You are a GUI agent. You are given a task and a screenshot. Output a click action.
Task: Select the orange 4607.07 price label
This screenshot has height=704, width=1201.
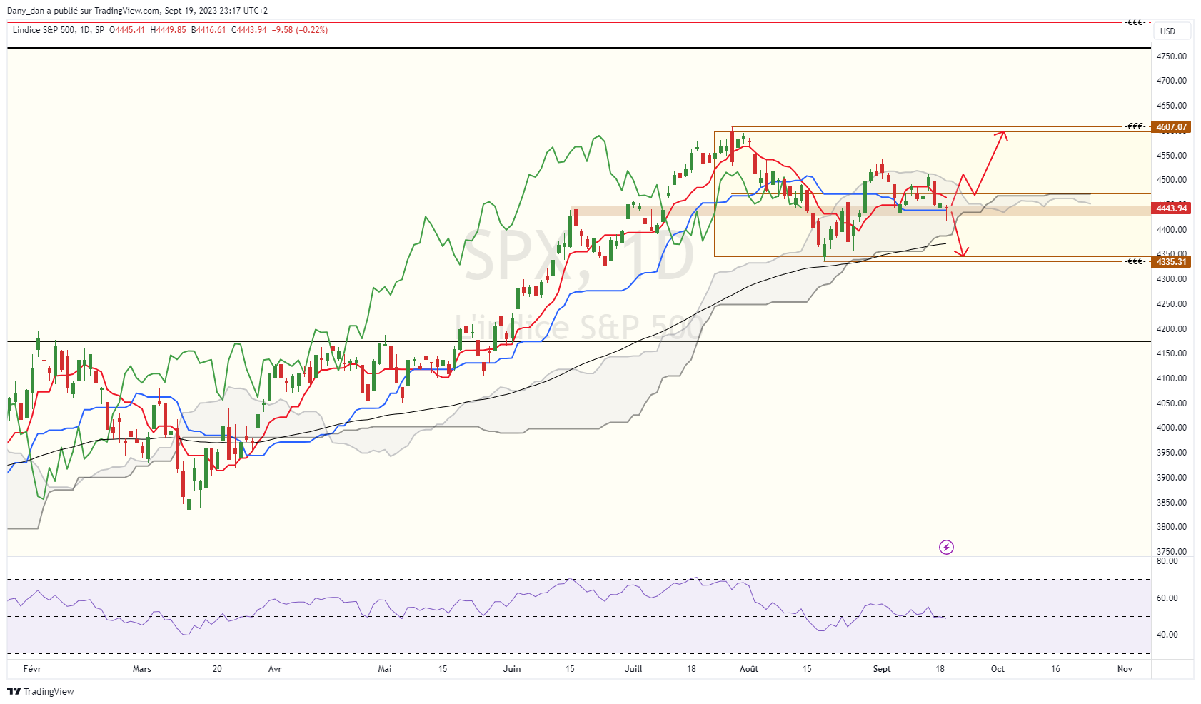pos(1172,127)
